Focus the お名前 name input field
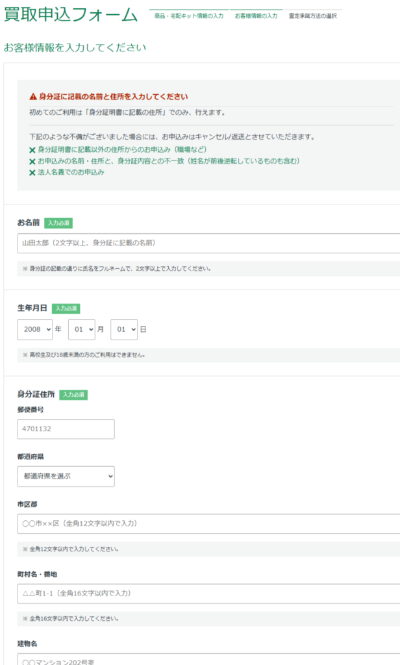Image resolution: width=400 pixels, height=665 pixels. tap(208, 243)
